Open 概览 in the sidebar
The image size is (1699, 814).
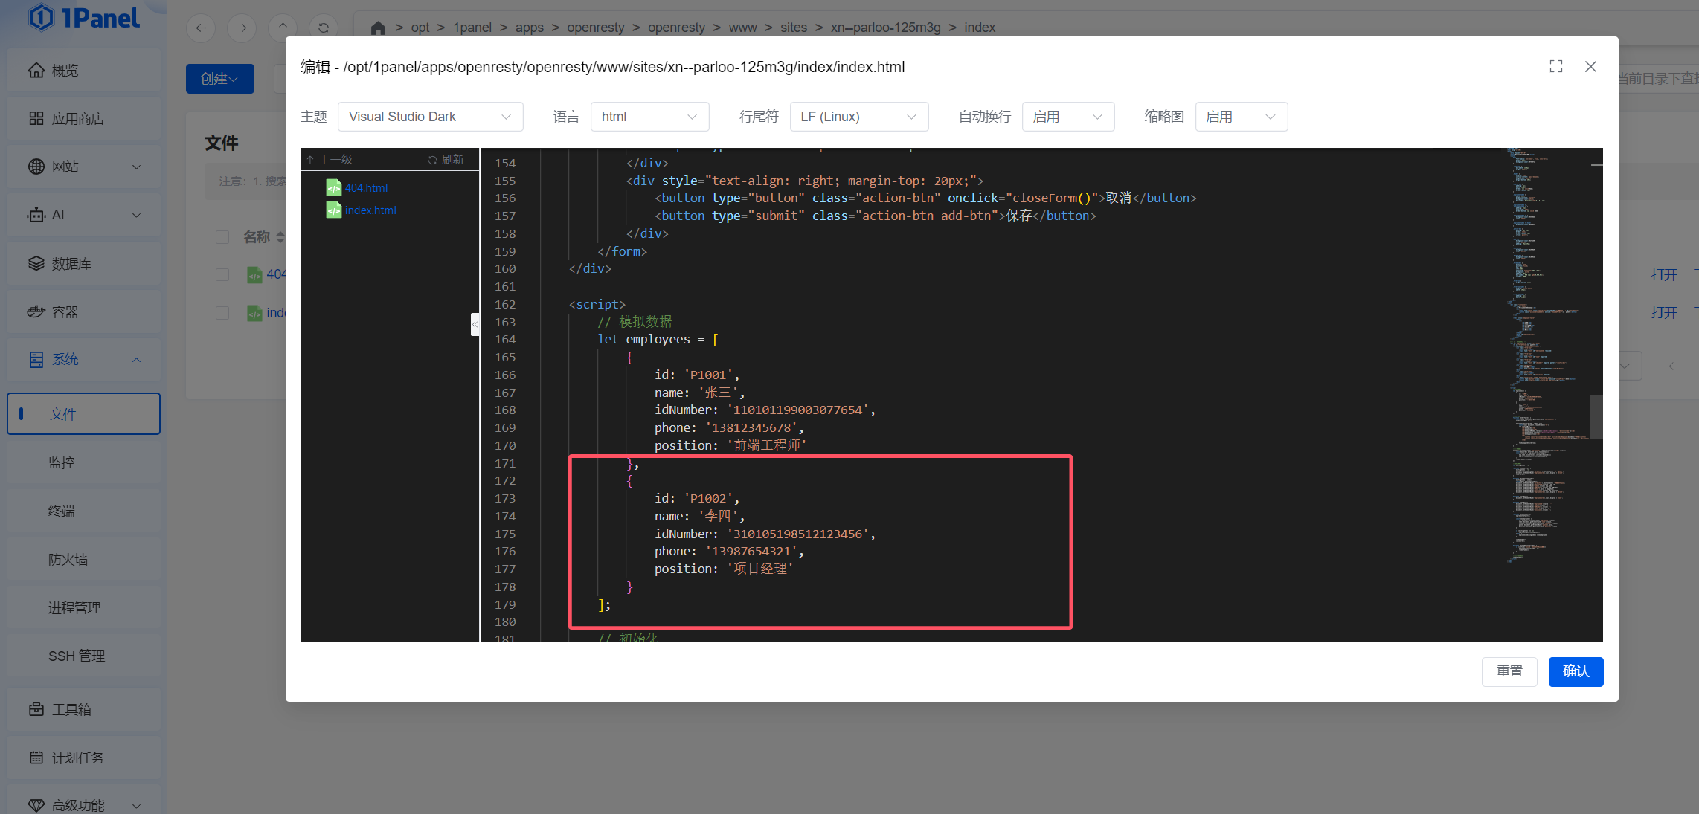[83, 70]
